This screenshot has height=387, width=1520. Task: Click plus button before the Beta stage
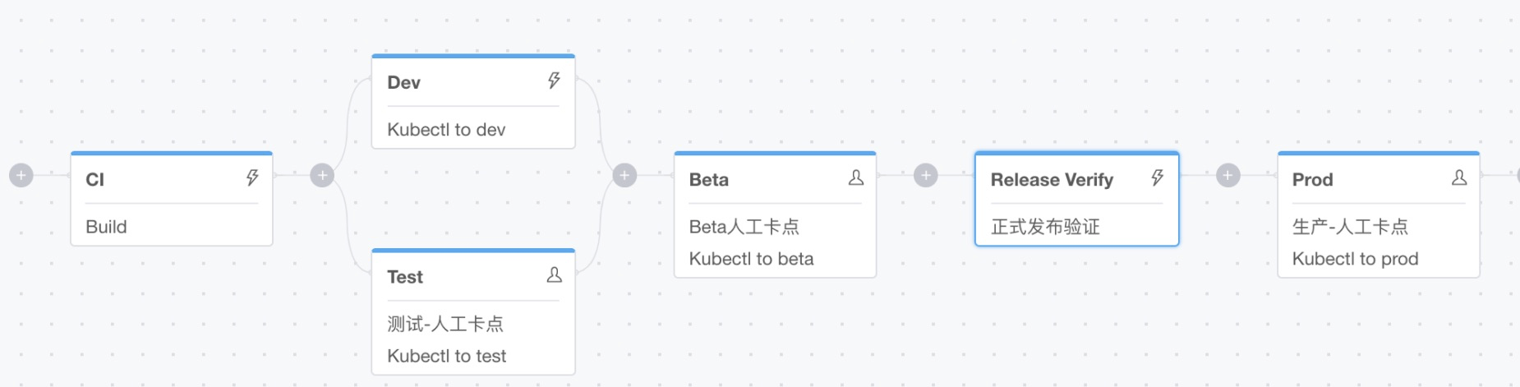[624, 175]
